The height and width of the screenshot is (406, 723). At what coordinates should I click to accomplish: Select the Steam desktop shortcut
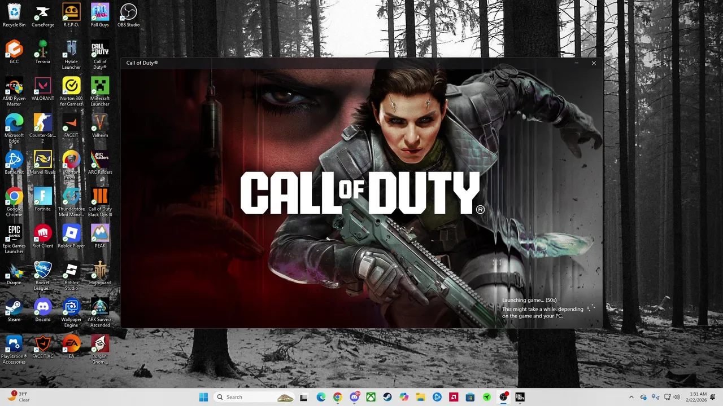14,310
